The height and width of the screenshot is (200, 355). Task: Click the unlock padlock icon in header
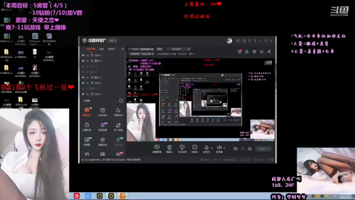(247, 52)
